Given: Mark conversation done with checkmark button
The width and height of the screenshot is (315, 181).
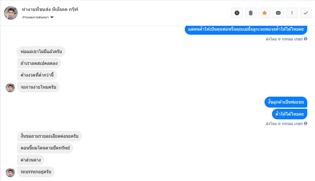Looking at the screenshot, I should (306, 13).
